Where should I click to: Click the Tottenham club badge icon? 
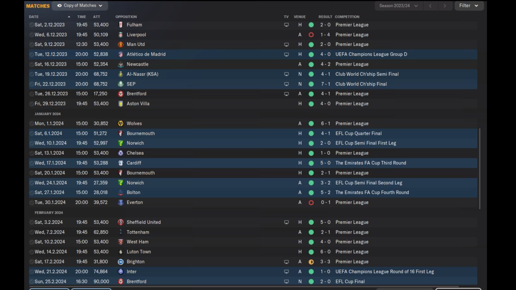pos(121,232)
